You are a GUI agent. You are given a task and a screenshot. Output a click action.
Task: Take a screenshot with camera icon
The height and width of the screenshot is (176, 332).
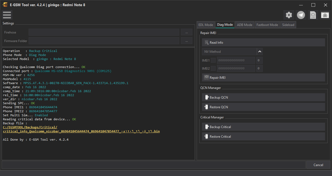coord(325,15)
